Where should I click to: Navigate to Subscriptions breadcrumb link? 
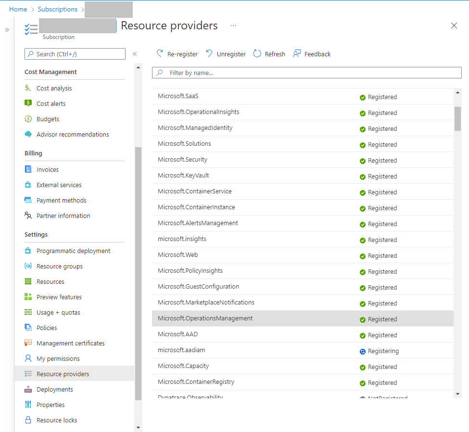pyautogui.click(x=57, y=9)
